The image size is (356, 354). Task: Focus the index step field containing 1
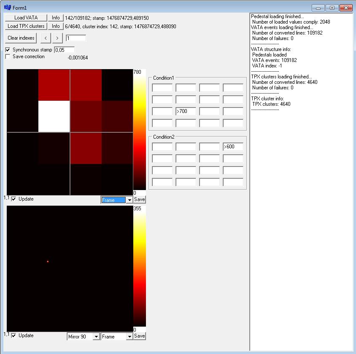pos(76,38)
